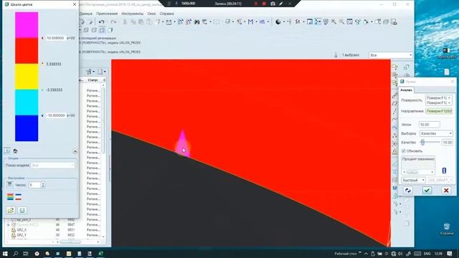459x258 pixels.
Task: Cancel analysis with red X button
Action: tap(446, 191)
